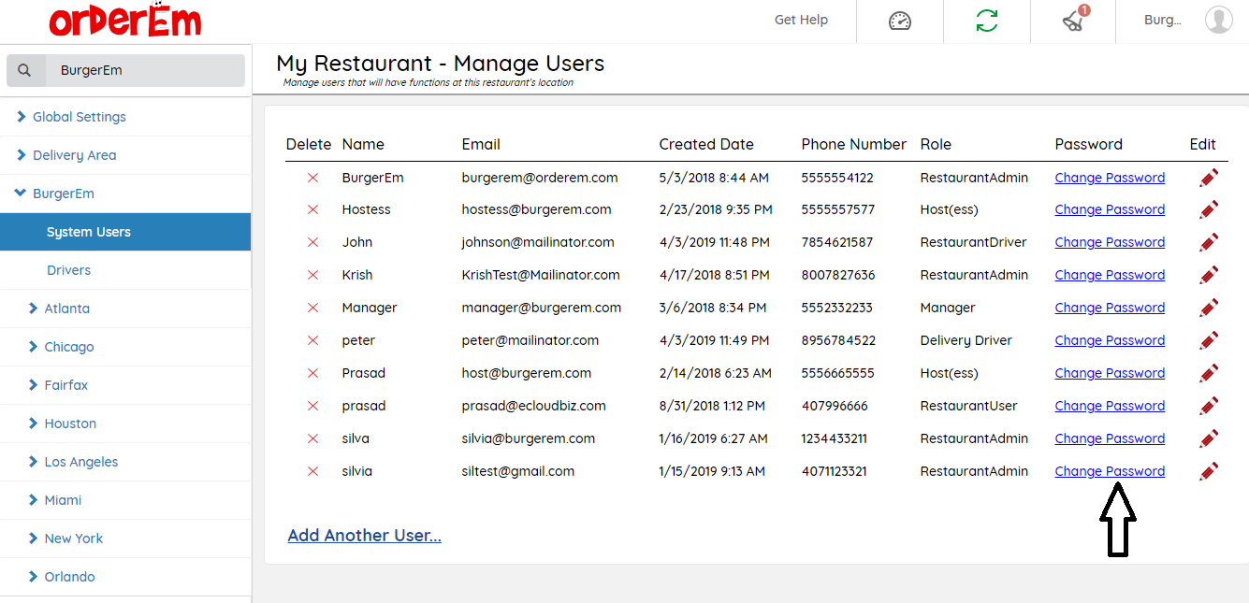Image resolution: width=1249 pixels, height=603 pixels.
Task: Open the notifications bell with badge
Action: coord(1073,21)
